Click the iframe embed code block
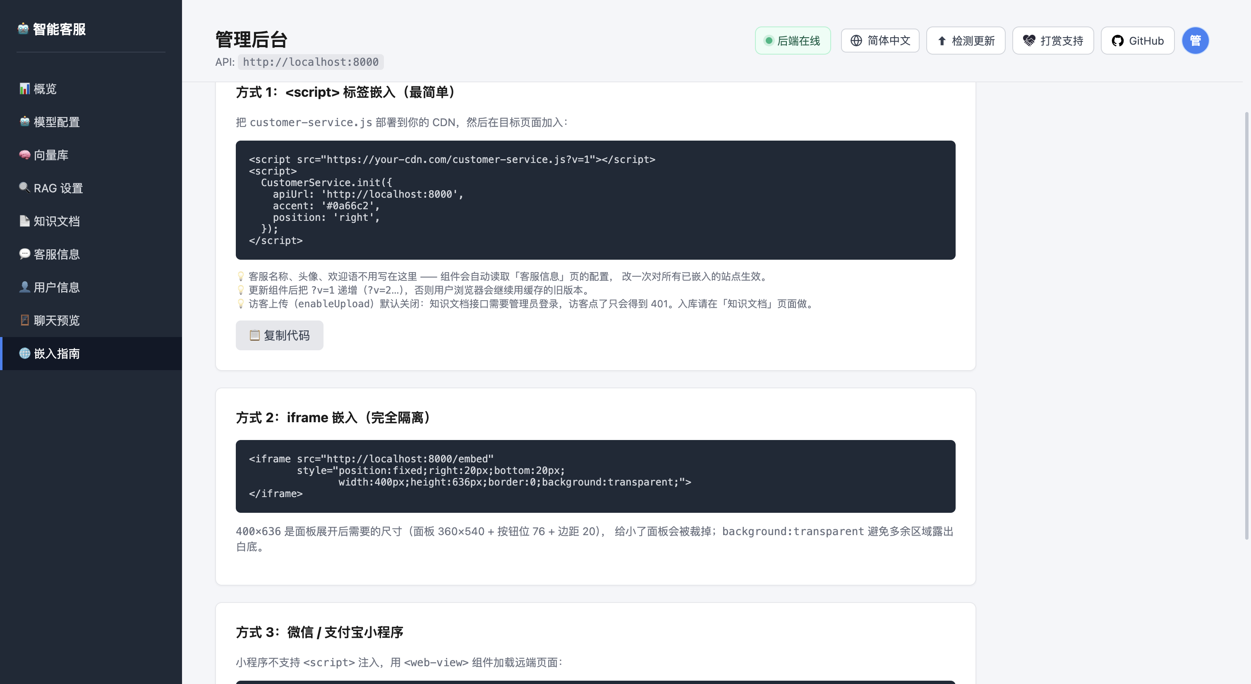This screenshot has height=684, width=1251. pos(595,476)
